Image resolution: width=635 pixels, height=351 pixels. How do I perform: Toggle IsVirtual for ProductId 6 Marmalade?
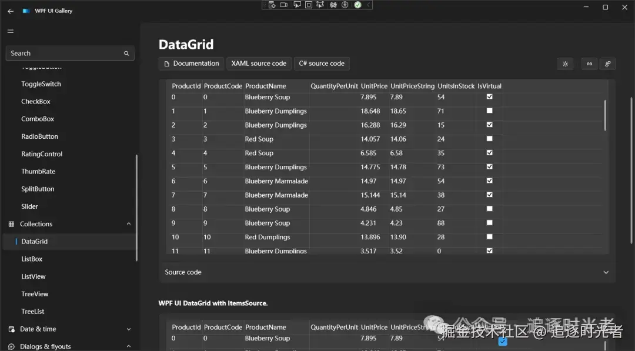pyautogui.click(x=490, y=180)
